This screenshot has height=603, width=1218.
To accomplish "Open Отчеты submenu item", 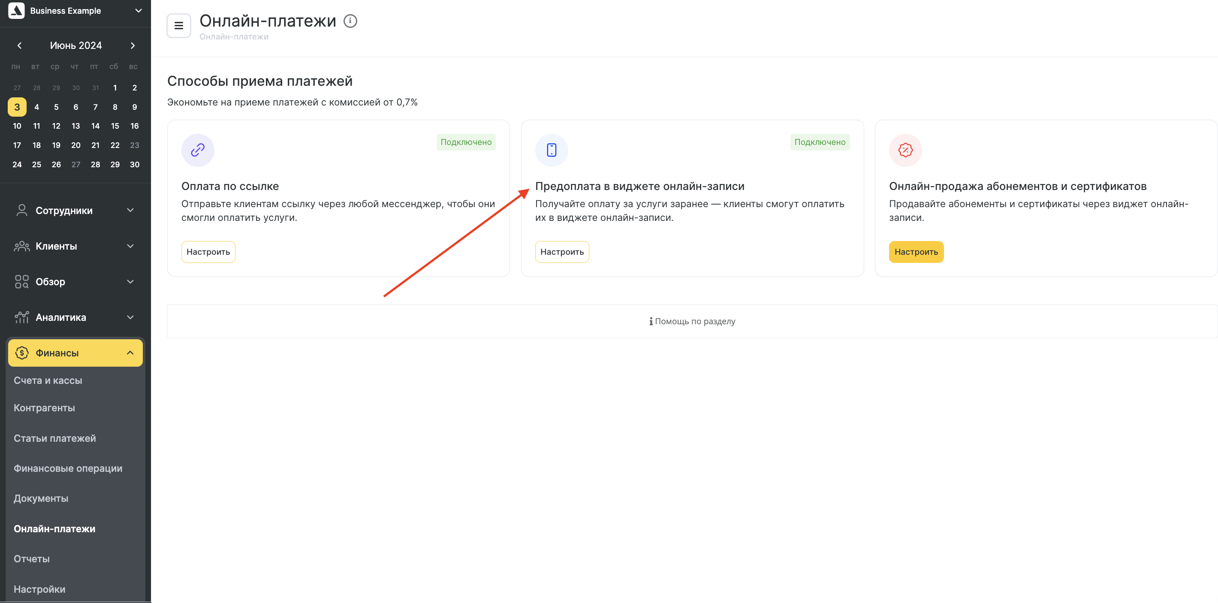I will (32, 558).
